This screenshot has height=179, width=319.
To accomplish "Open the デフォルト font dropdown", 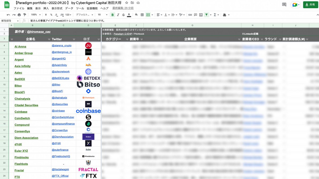I will pos(85,15).
